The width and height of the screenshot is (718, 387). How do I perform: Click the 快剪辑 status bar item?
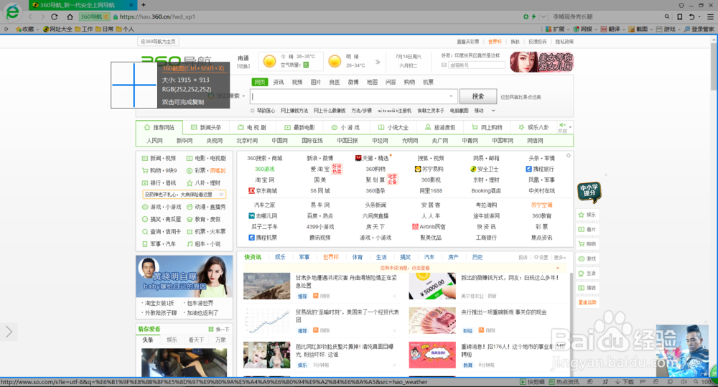coord(533,382)
